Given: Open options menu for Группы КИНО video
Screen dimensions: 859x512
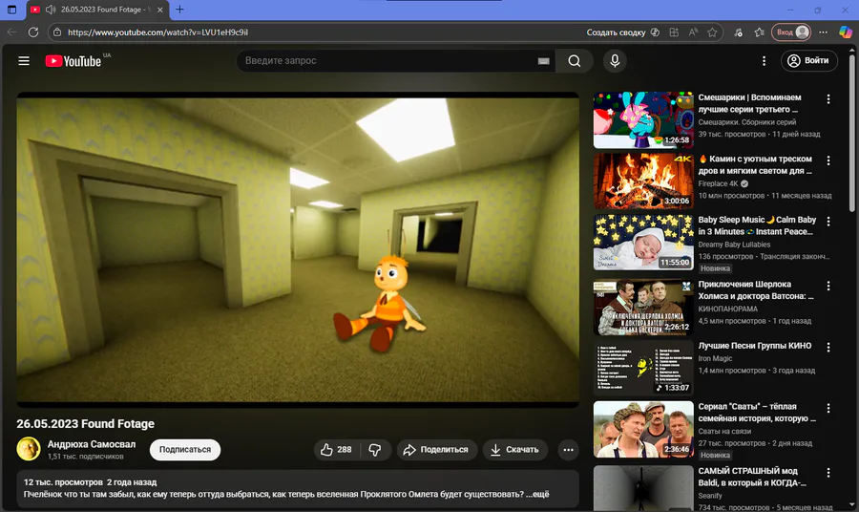Looking at the screenshot, I should pos(828,347).
